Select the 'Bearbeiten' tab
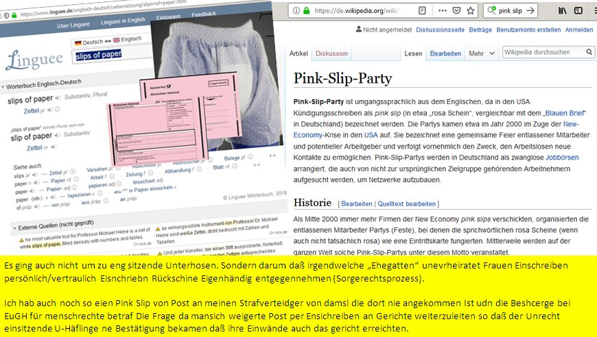Screen dimensions: 597x337 tap(445, 53)
